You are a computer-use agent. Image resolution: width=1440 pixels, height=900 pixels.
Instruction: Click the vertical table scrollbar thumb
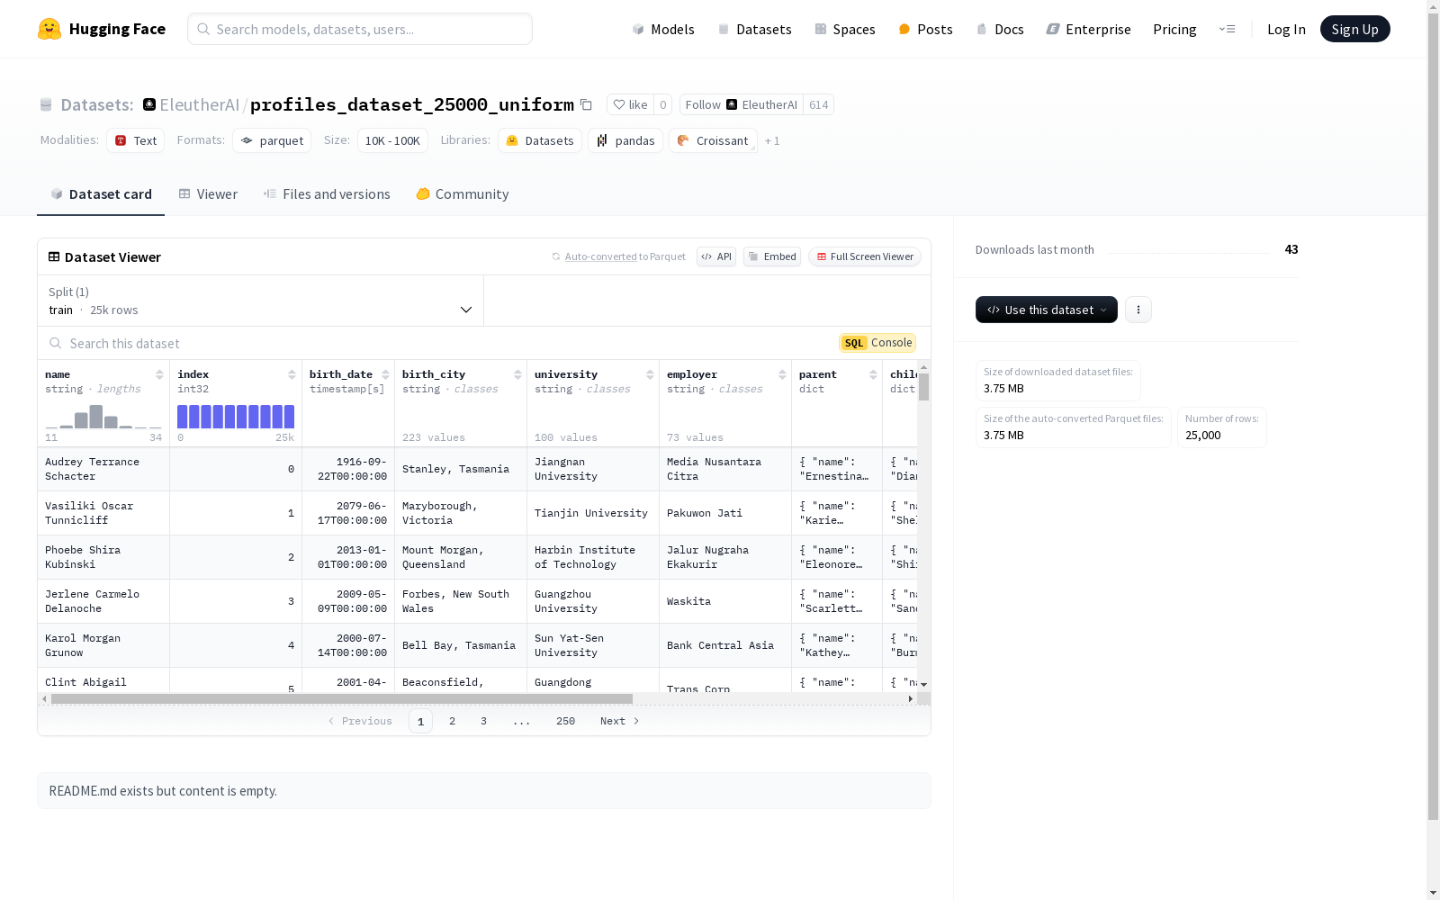(924, 387)
